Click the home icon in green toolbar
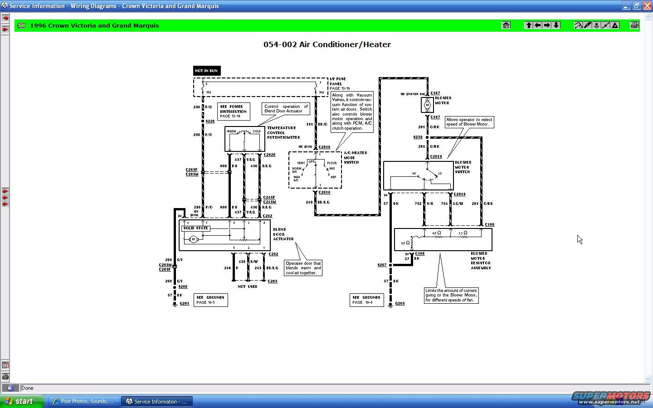The image size is (653, 408). click(x=506, y=25)
